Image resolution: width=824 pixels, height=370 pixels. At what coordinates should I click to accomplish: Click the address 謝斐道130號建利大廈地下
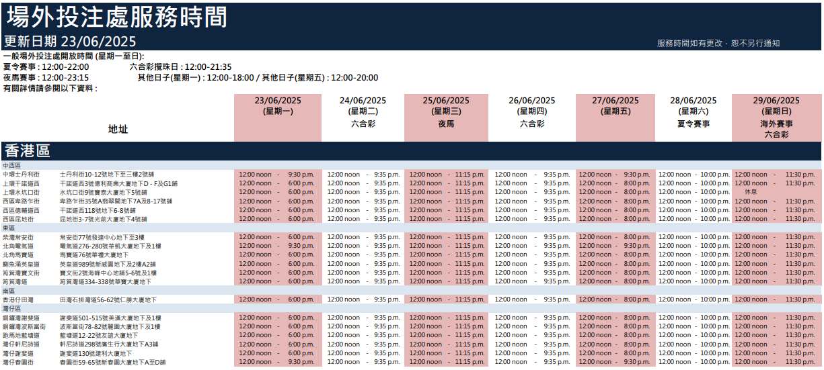[x=96, y=353]
